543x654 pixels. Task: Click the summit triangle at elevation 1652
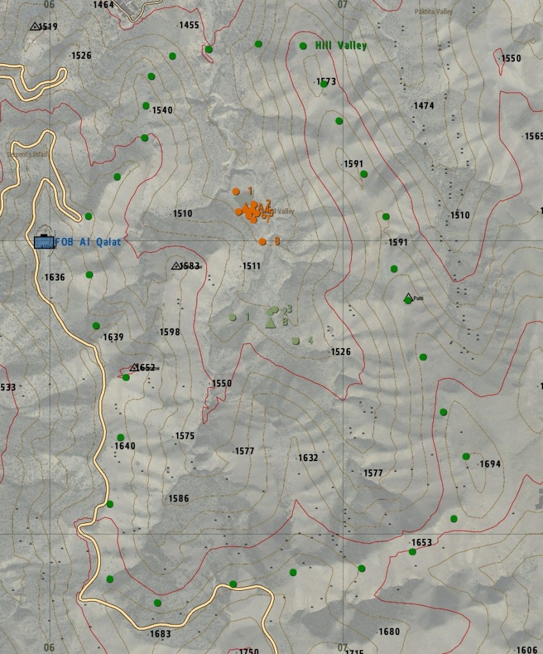coord(134,368)
